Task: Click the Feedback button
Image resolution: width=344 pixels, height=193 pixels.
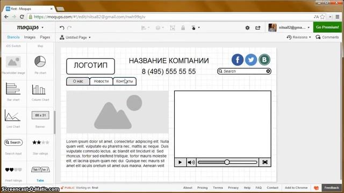Action: point(332,188)
